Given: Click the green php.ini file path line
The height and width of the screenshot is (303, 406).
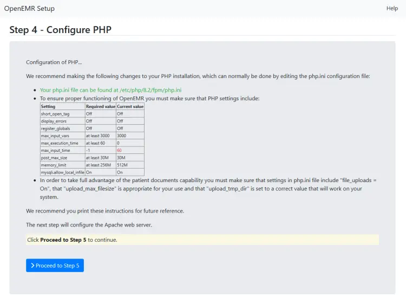Looking at the screenshot, I should pos(110,90).
